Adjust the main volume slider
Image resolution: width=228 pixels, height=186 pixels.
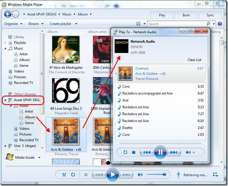pos(157,174)
